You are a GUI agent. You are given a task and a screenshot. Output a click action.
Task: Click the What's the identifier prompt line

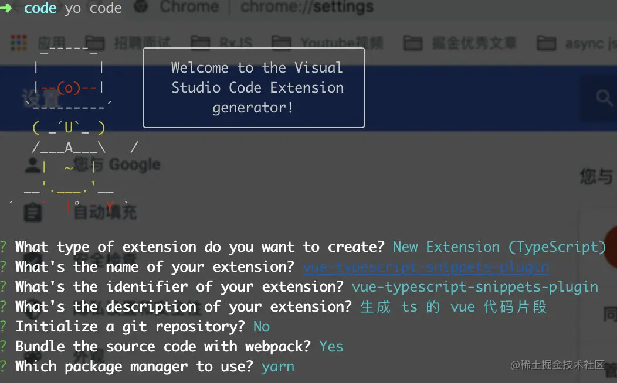point(179,287)
